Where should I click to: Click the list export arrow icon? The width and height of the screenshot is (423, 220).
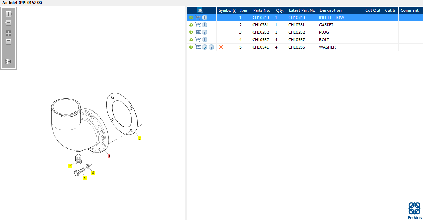9,61
